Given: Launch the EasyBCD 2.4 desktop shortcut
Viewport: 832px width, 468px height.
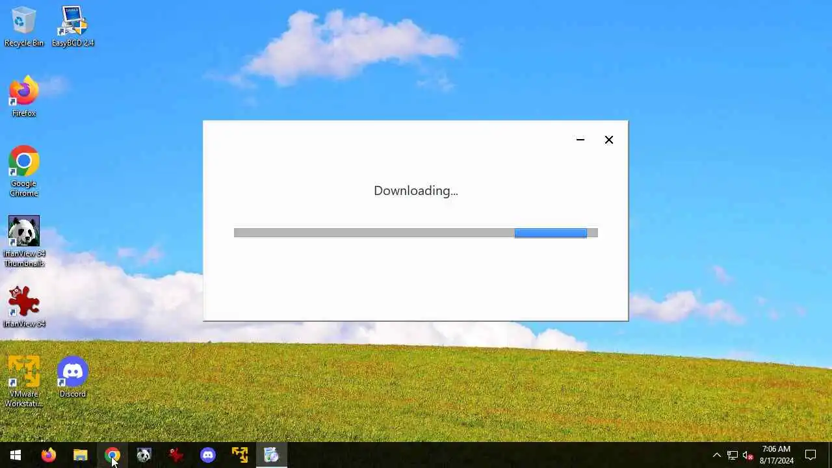Looking at the screenshot, I should 73,27.
